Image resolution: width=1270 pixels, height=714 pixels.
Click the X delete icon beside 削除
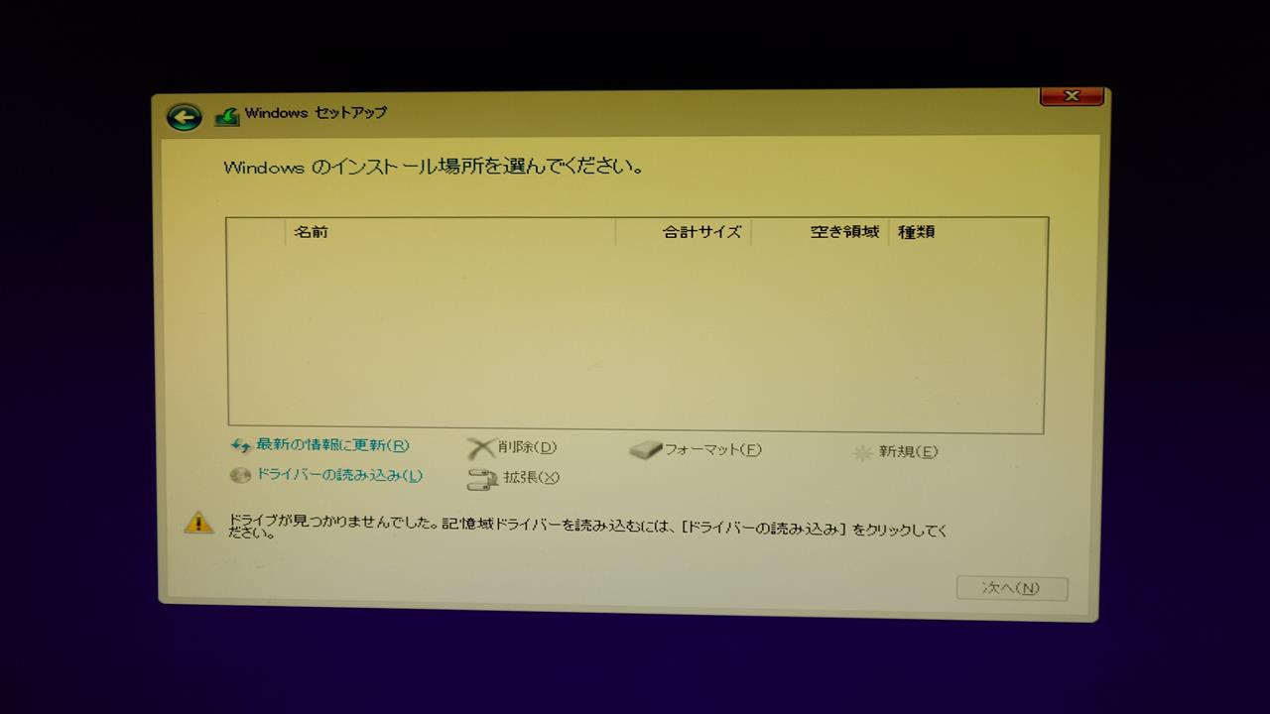click(x=481, y=449)
